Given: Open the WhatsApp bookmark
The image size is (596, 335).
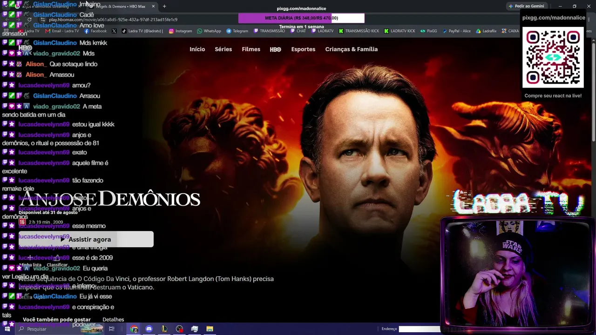Looking at the screenshot, I should pyautogui.click(x=209, y=31).
